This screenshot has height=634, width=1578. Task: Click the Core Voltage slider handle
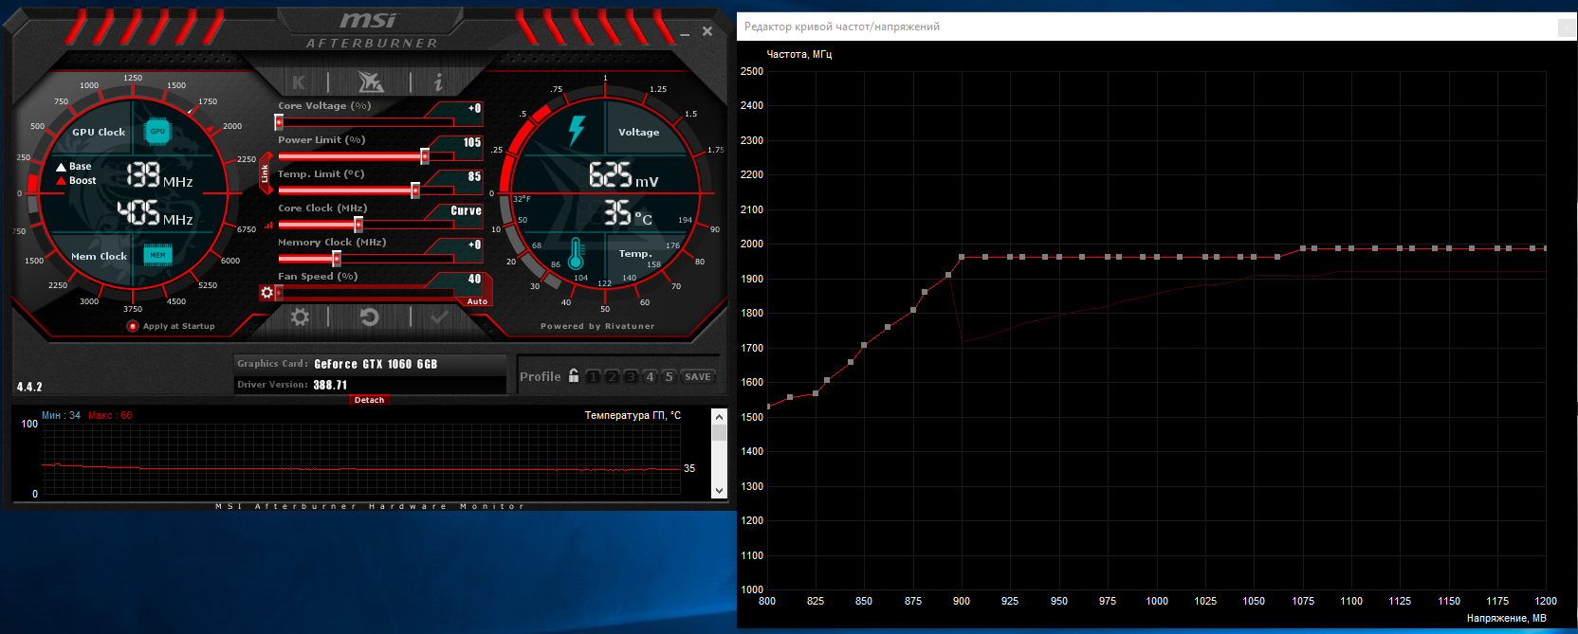(x=279, y=122)
